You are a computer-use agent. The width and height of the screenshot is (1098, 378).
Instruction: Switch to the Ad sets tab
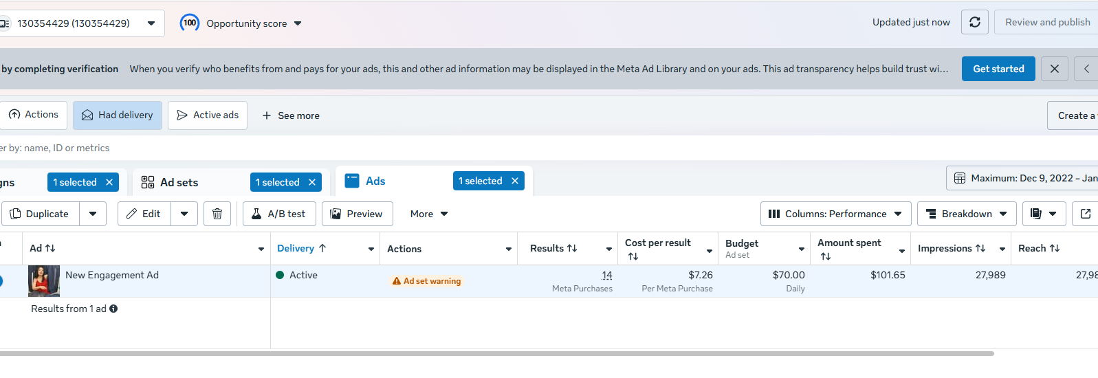click(179, 182)
